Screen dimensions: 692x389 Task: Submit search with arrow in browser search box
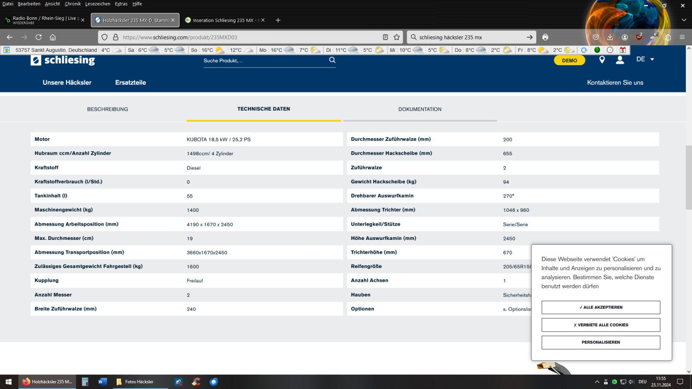[529, 37]
